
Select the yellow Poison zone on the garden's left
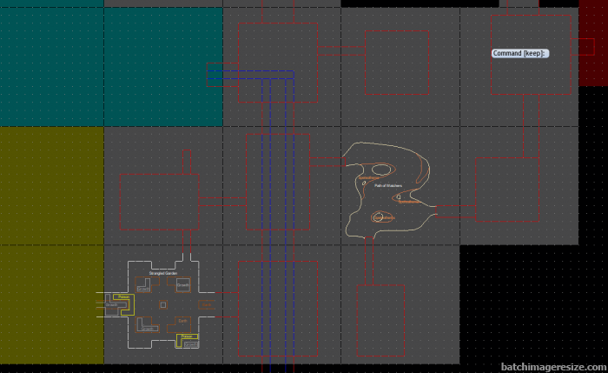click(x=122, y=297)
